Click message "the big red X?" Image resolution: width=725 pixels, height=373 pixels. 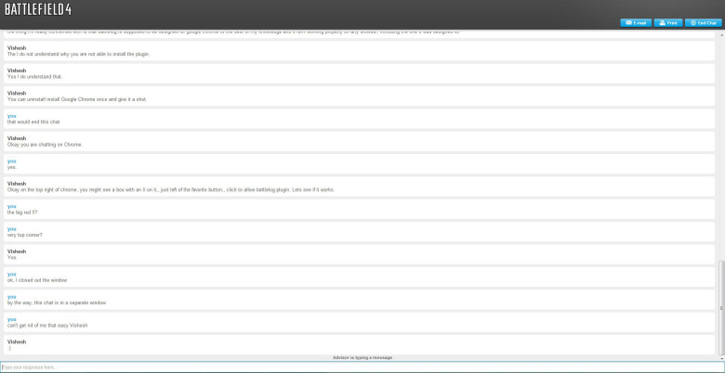pos(360,209)
